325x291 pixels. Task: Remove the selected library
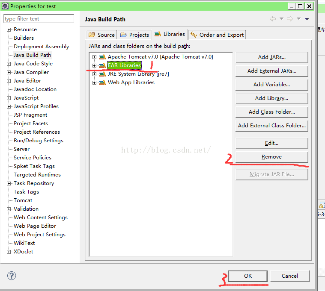point(272,157)
